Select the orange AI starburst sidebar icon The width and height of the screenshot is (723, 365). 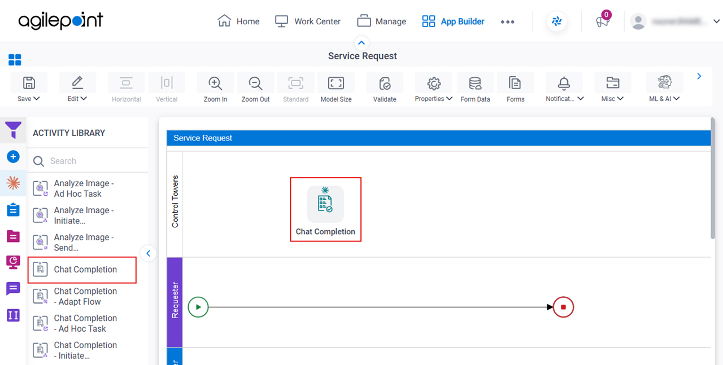13,183
